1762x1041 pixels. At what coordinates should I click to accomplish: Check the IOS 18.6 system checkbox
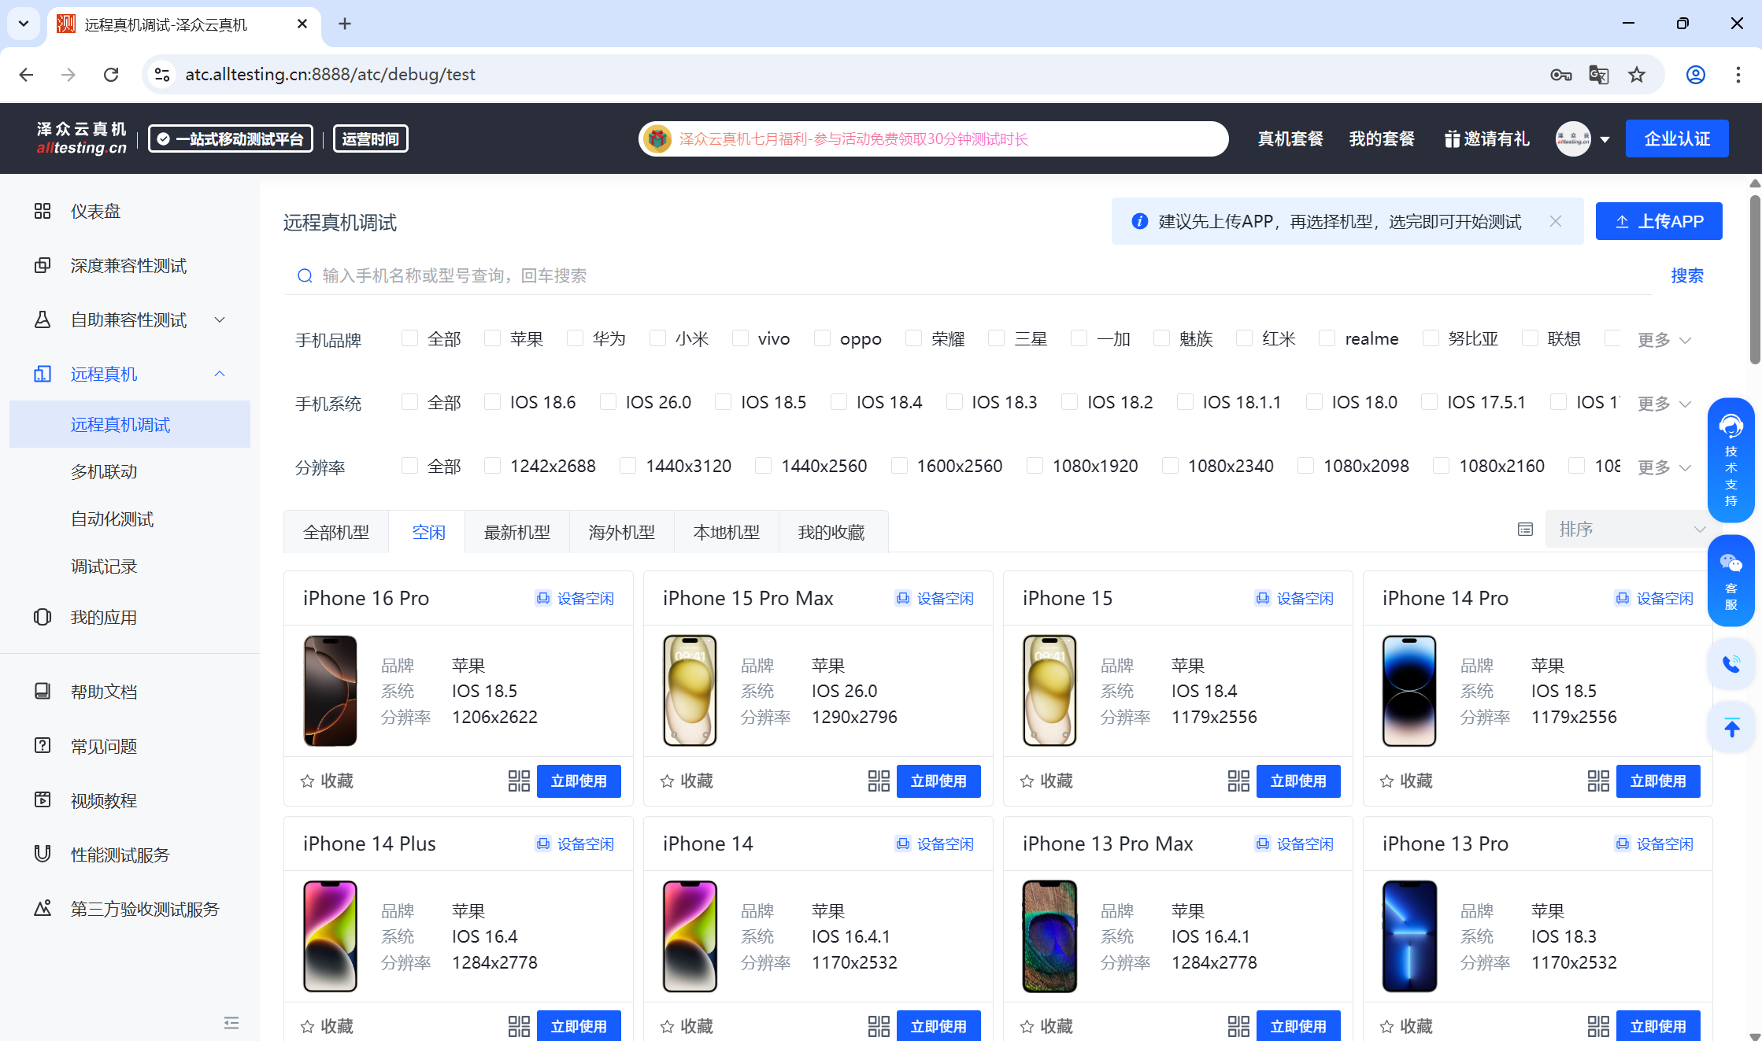coord(492,402)
